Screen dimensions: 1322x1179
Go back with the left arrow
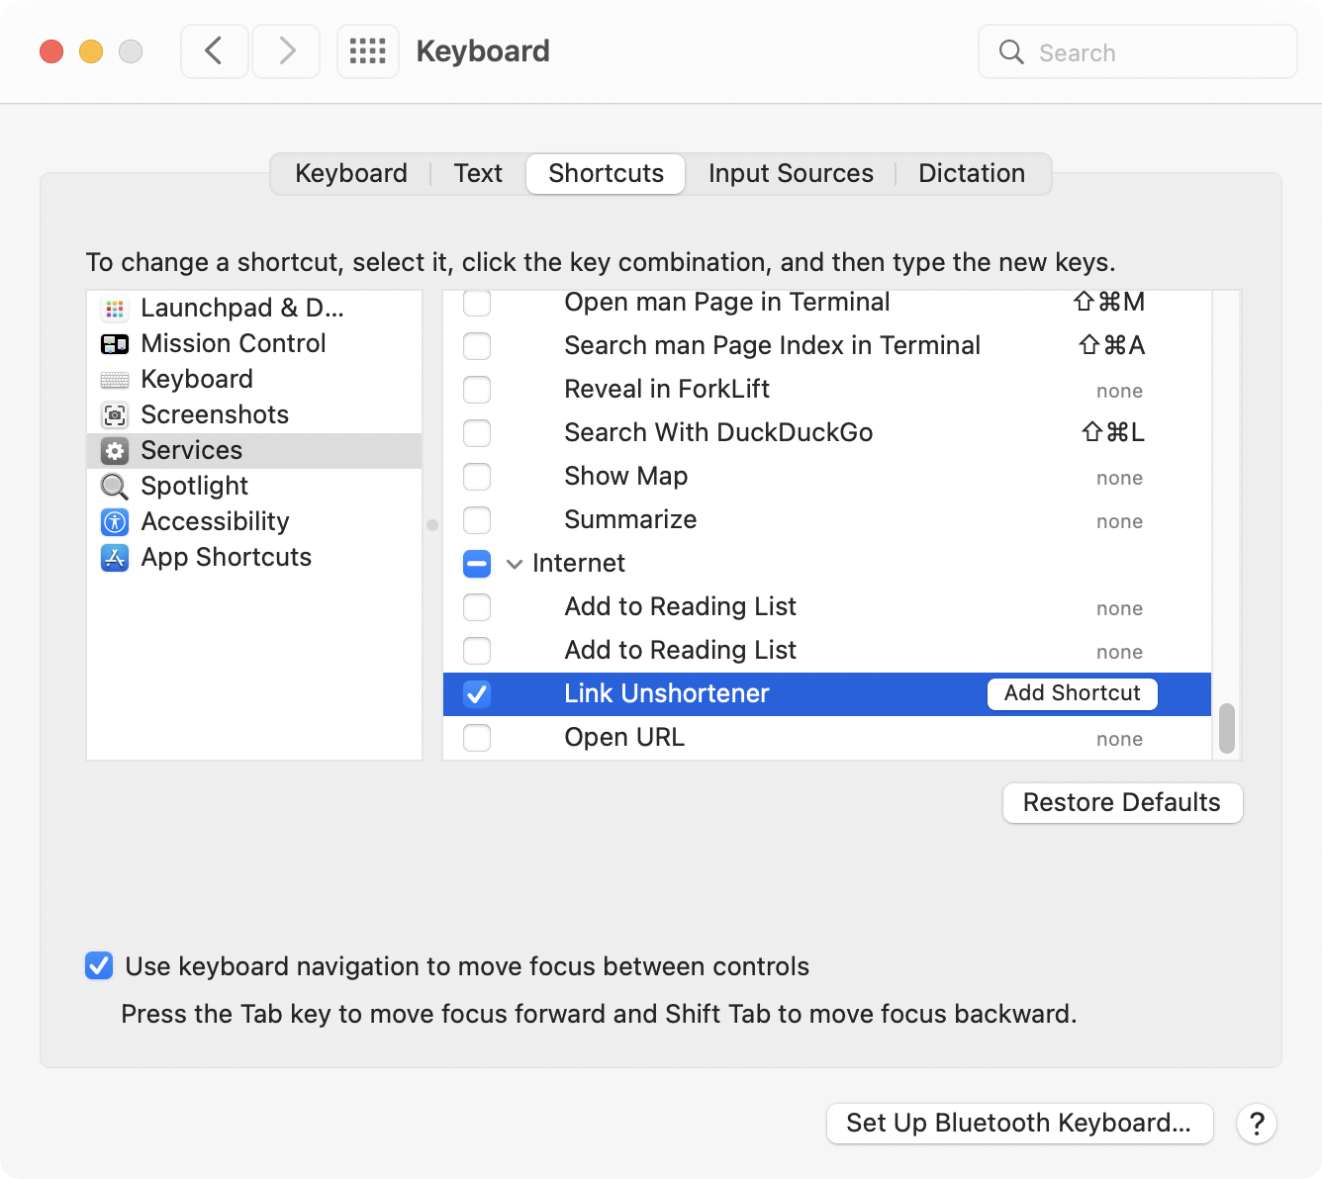click(x=214, y=51)
